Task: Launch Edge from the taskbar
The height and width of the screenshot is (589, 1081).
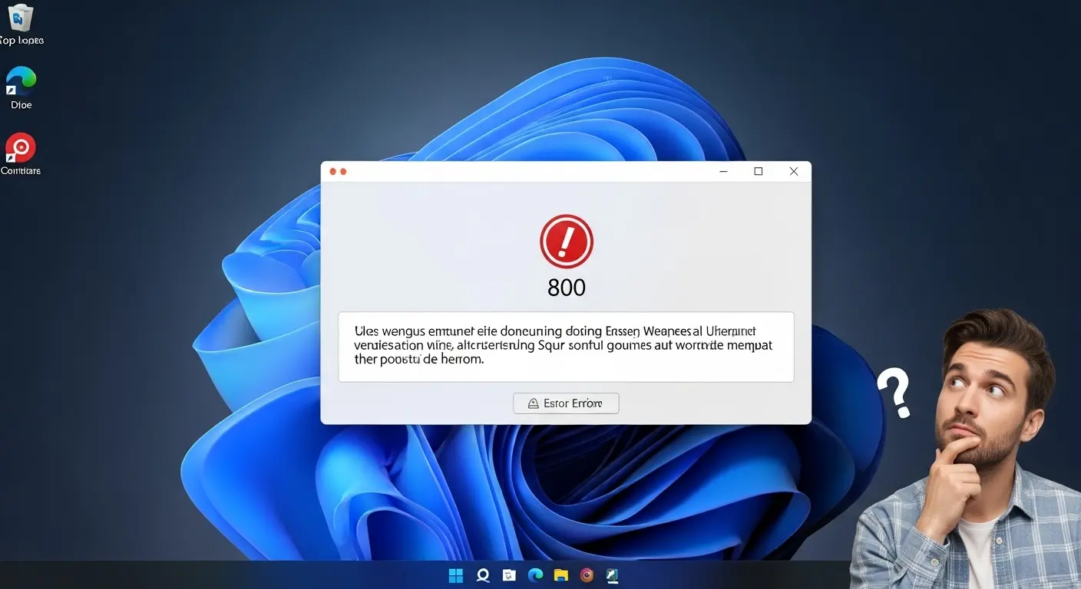Action: (535, 575)
